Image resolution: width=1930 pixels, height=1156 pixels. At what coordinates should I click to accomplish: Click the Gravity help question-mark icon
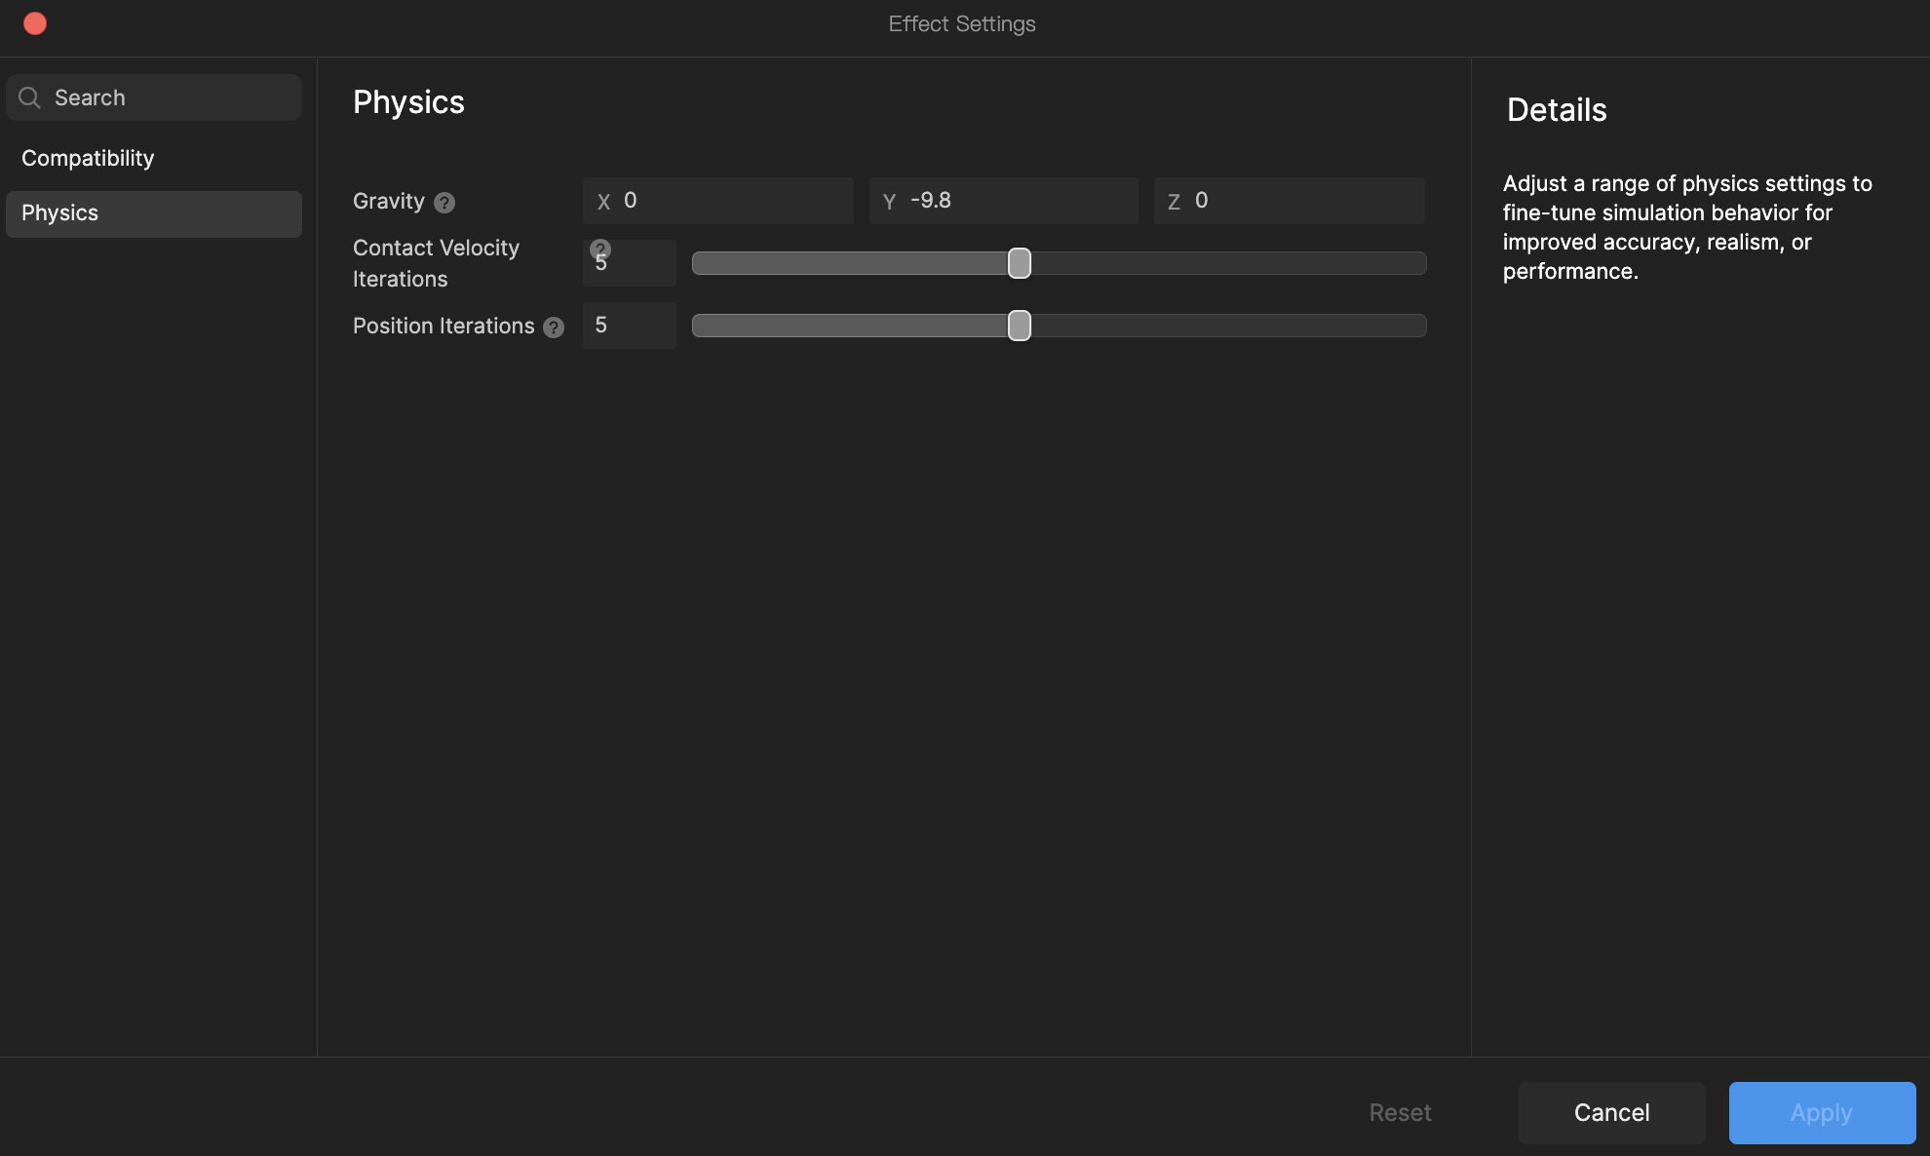click(444, 203)
